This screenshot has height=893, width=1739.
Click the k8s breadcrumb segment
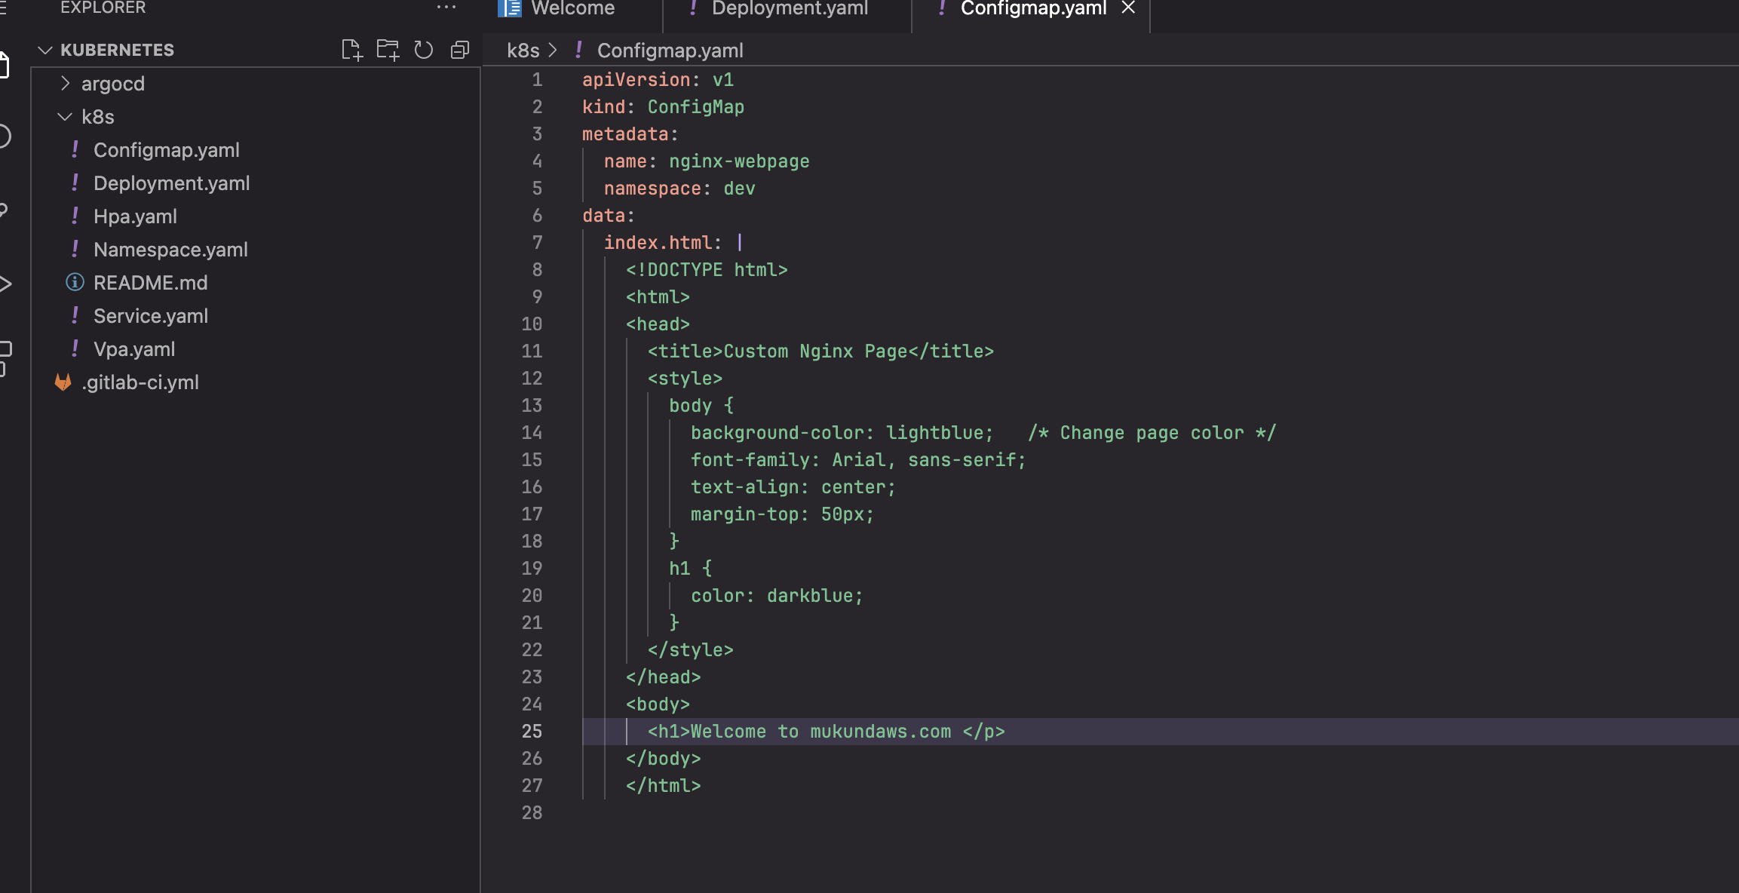point(523,51)
